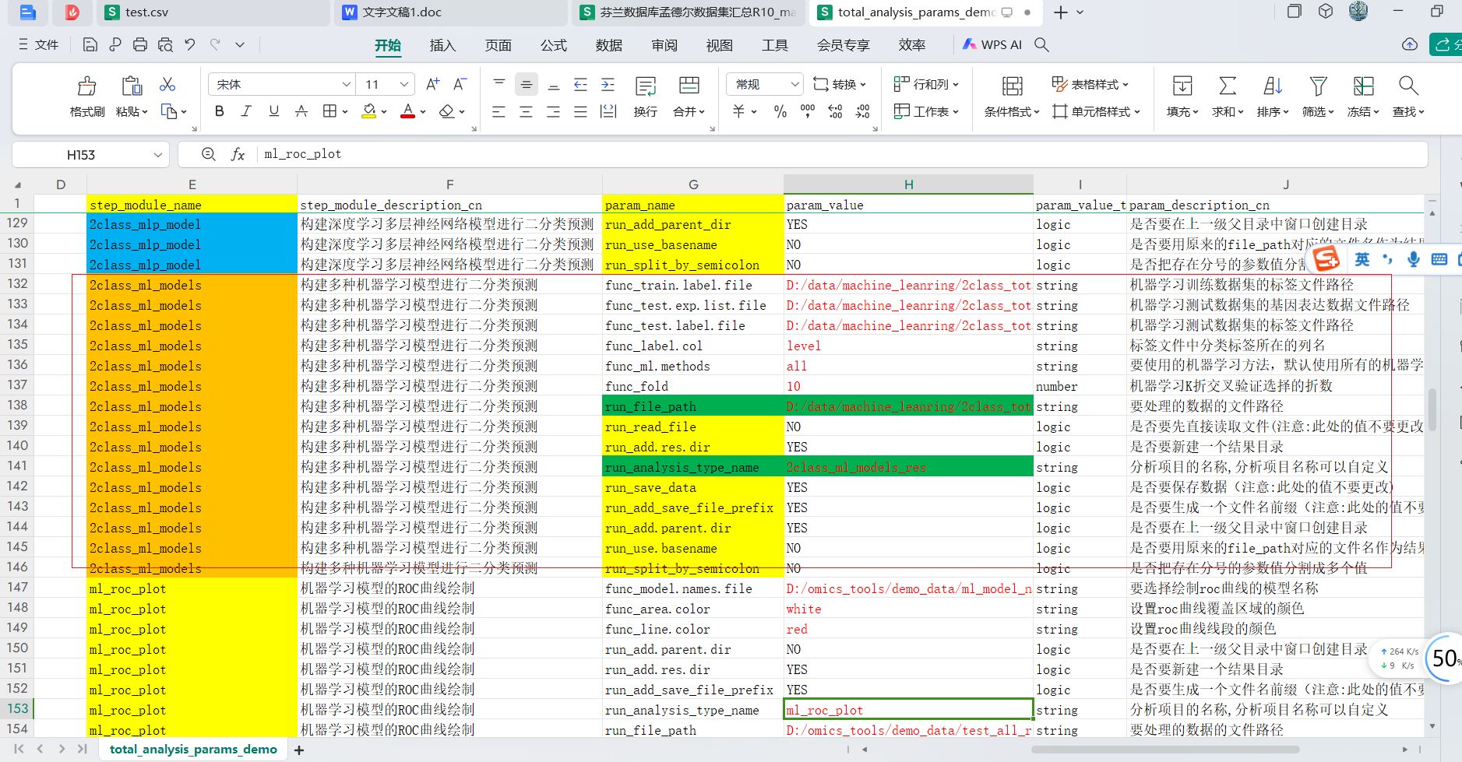
Task: Click the add new sheet plus icon
Action: [x=299, y=750]
